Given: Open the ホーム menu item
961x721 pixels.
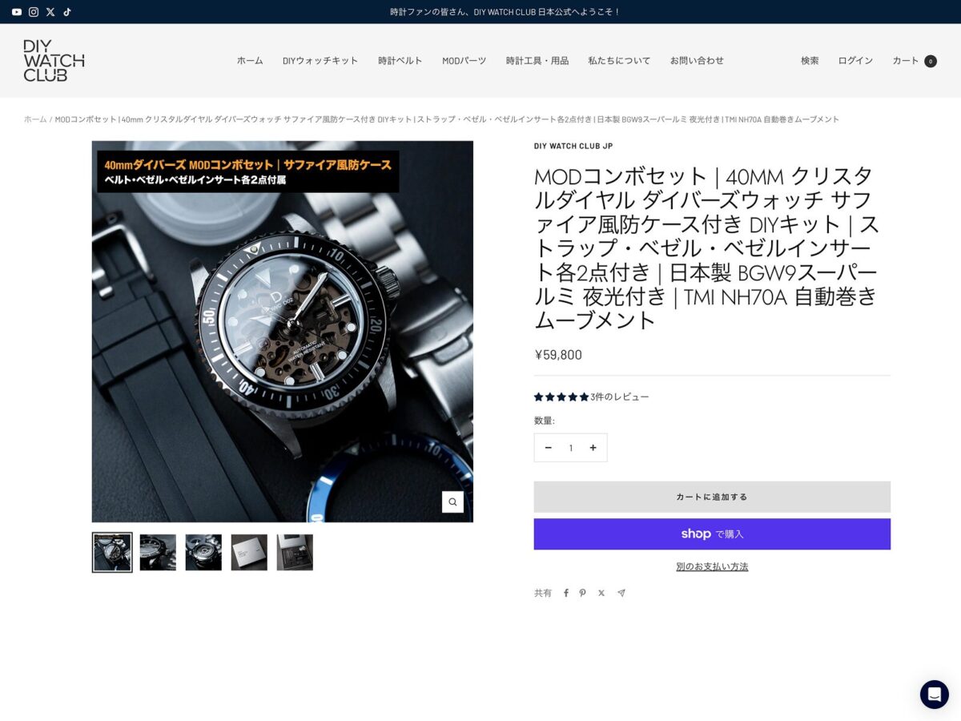Looking at the screenshot, I should pos(250,61).
